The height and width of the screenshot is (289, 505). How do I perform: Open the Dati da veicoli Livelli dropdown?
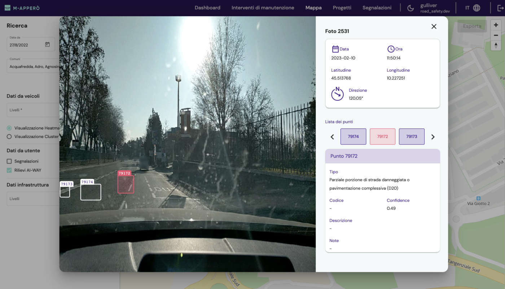tap(32, 110)
